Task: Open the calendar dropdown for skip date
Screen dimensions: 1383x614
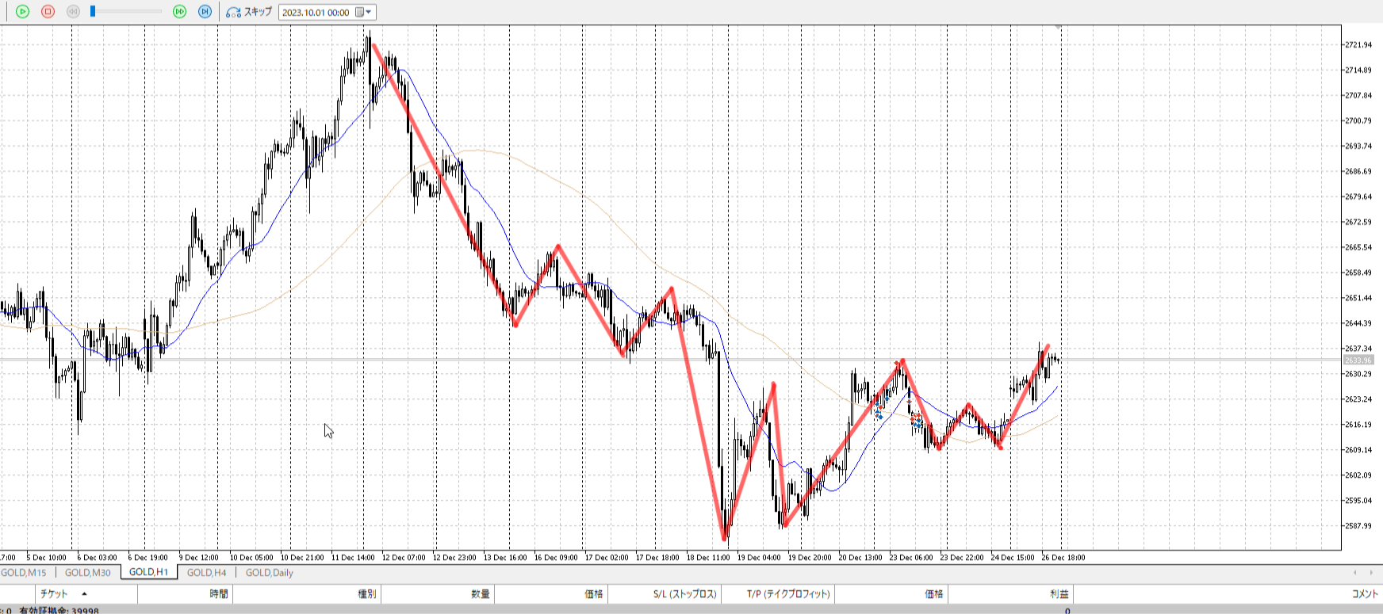Action: (x=363, y=13)
